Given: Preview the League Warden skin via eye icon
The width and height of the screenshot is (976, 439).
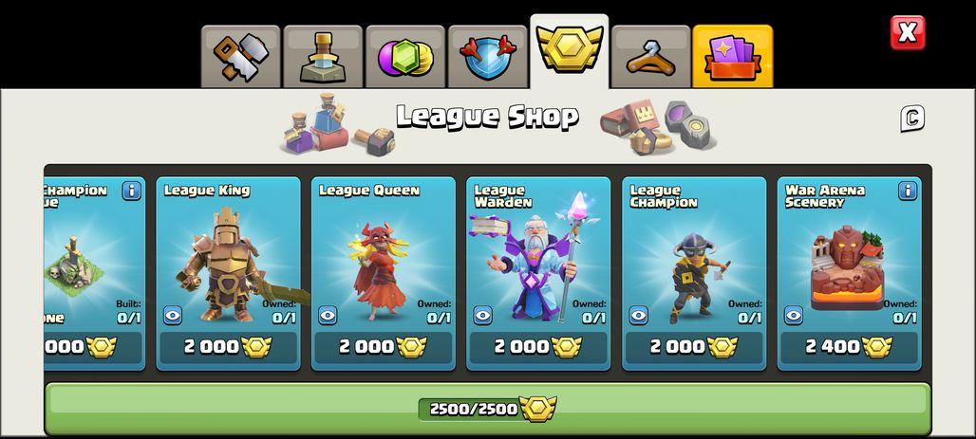Looking at the screenshot, I should [x=483, y=315].
